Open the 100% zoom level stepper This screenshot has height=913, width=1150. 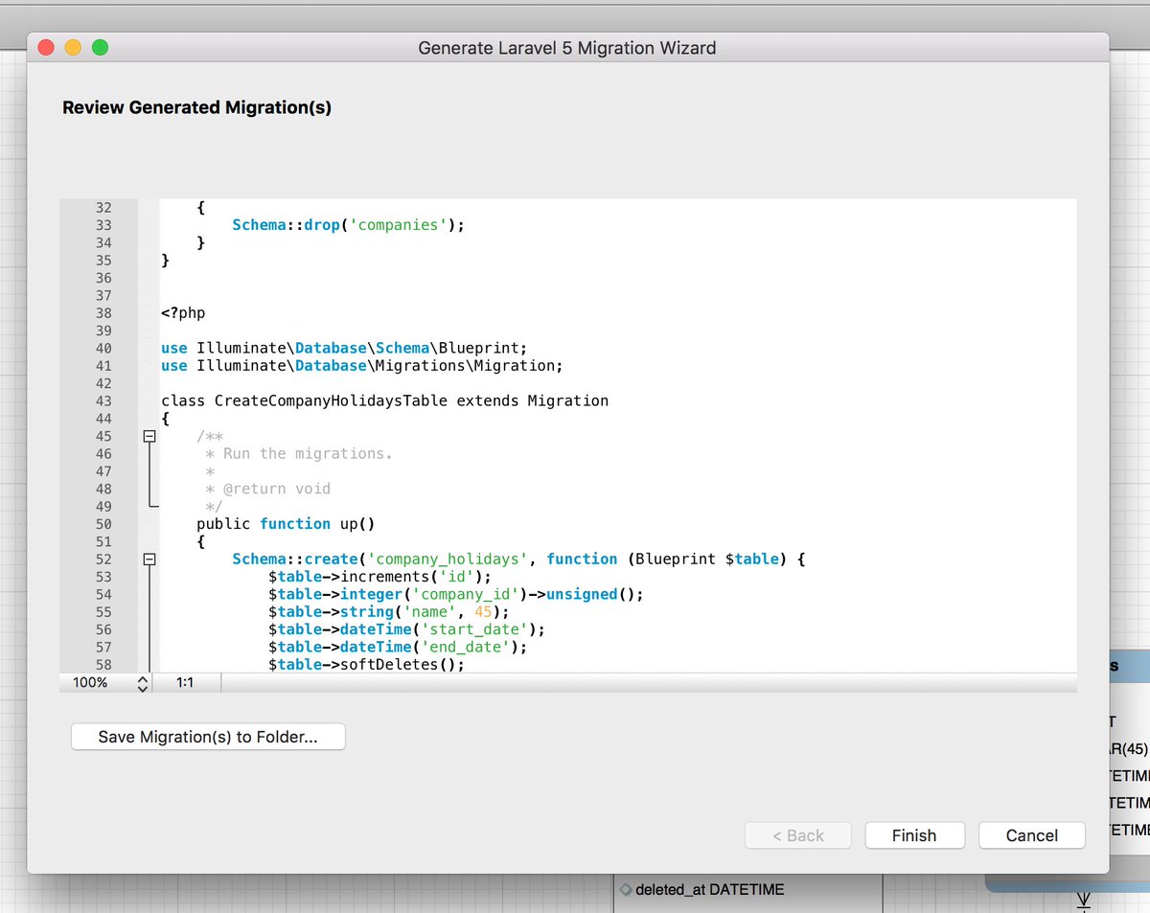(144, 683)
